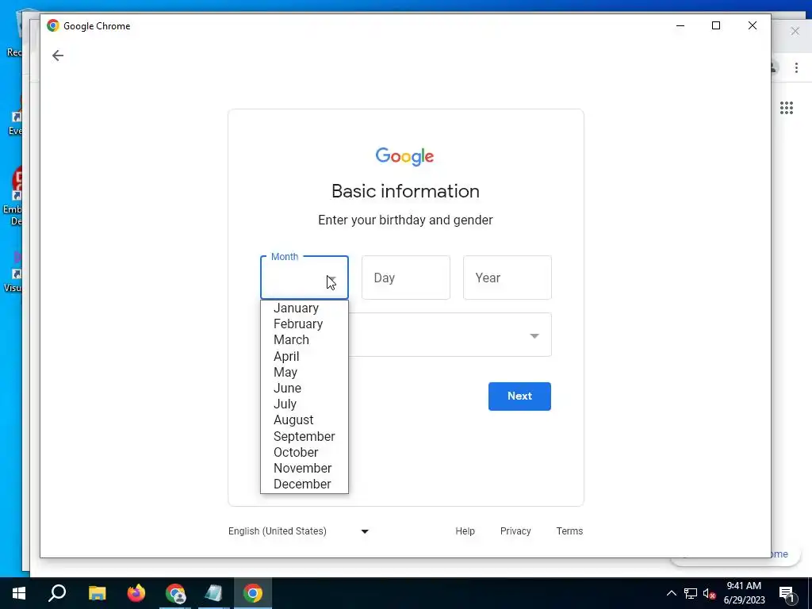This screenshot has width=812, height=609.
Task: Open the gender dropdown arrow
Action: pos(534,335)
